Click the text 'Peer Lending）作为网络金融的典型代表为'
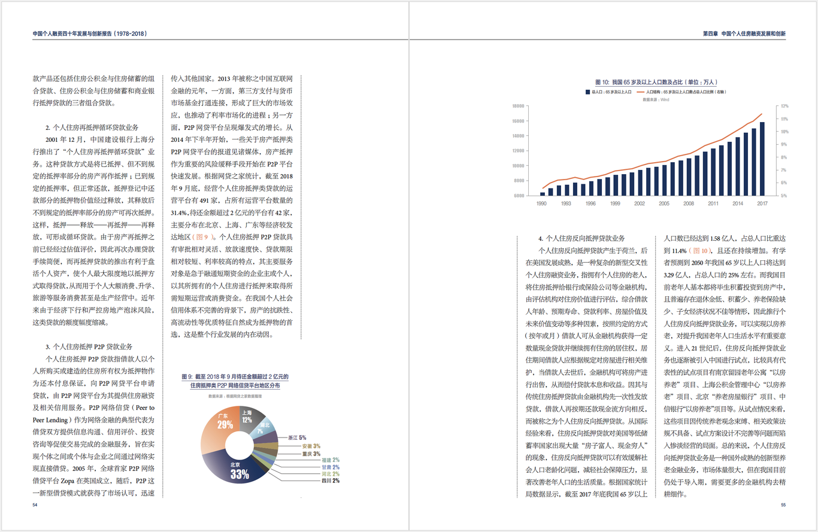Image resolution: width=818 pixels, height=532 pixels. point(93,420)
